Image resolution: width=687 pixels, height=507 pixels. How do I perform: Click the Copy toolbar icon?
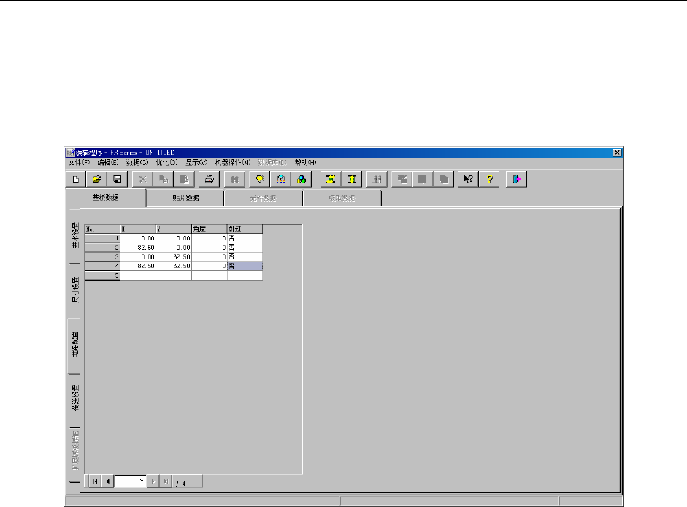point(164,179)
